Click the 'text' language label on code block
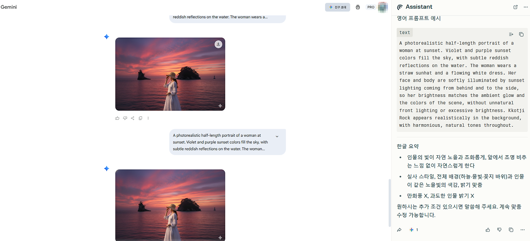Image resolution: width=530 pixels, height=241 pixels. click(405, 33)
